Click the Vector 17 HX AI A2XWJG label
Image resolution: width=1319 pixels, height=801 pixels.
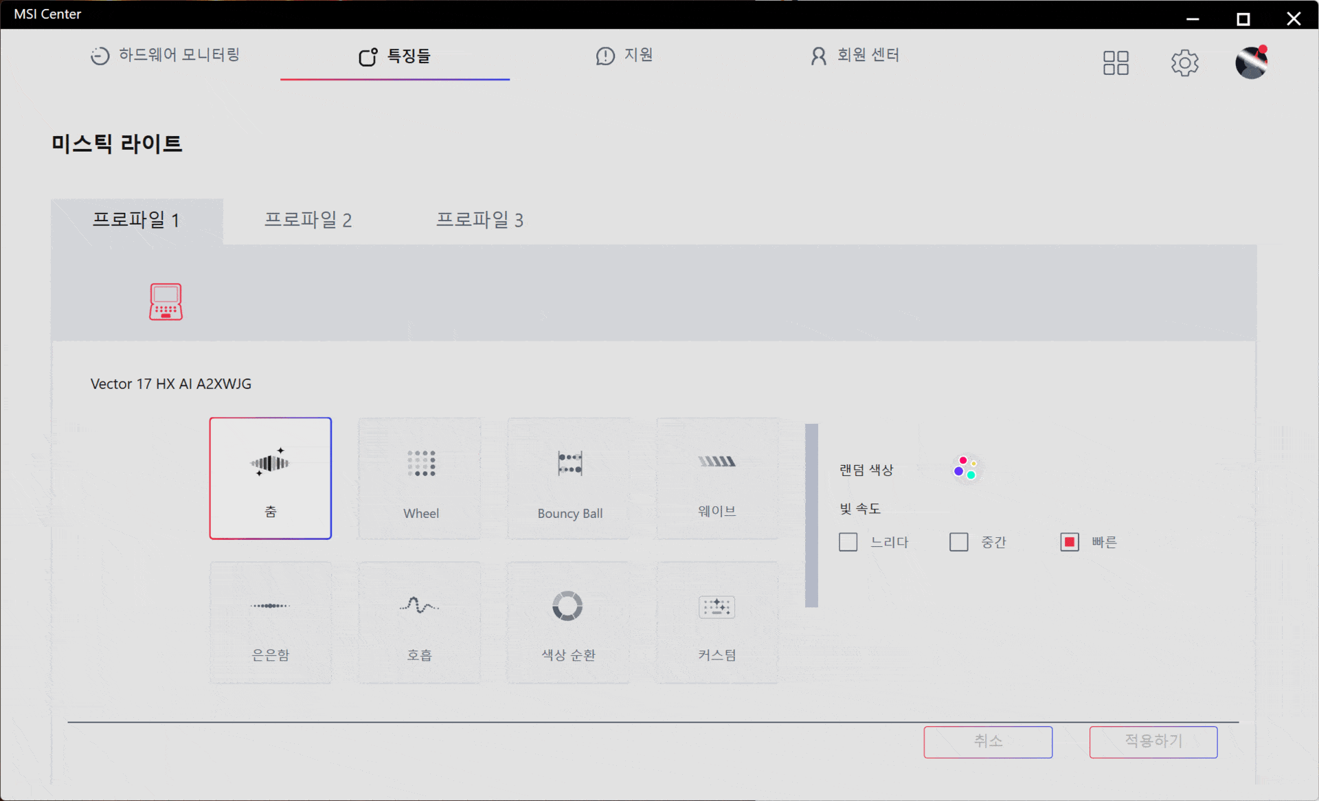171,384
